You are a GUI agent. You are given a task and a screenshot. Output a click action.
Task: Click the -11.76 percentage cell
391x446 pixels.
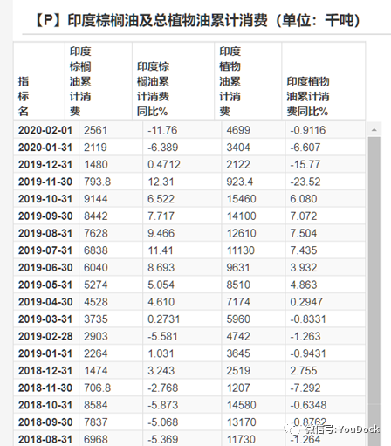[x=182, y=130]
